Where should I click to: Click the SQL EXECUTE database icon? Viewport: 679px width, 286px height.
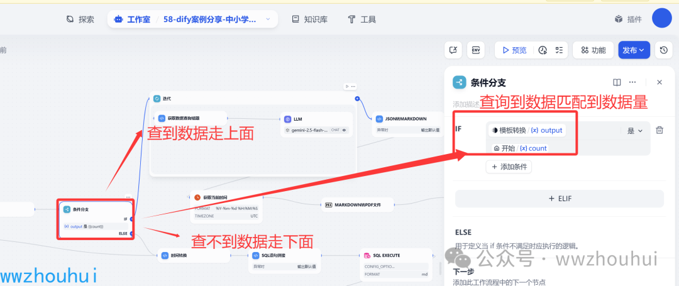point(367,255)
